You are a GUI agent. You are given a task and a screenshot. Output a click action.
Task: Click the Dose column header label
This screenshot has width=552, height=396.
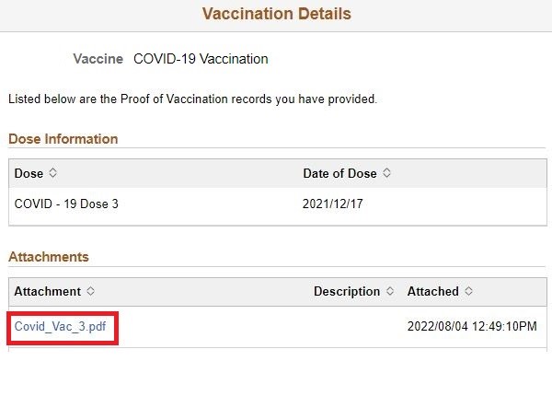(29, 173)
